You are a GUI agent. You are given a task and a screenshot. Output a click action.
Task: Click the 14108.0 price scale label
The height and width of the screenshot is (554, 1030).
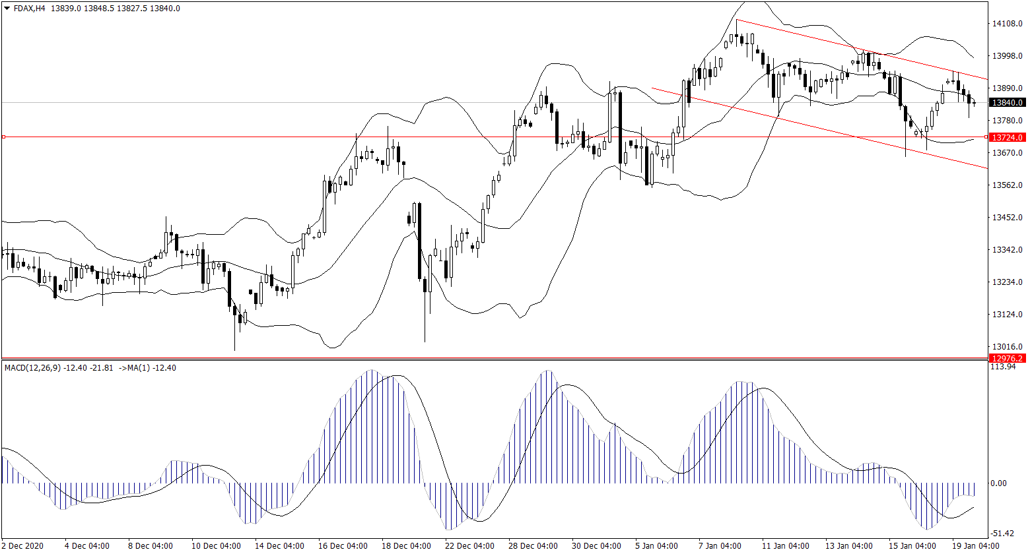[x=1008, y=24]
